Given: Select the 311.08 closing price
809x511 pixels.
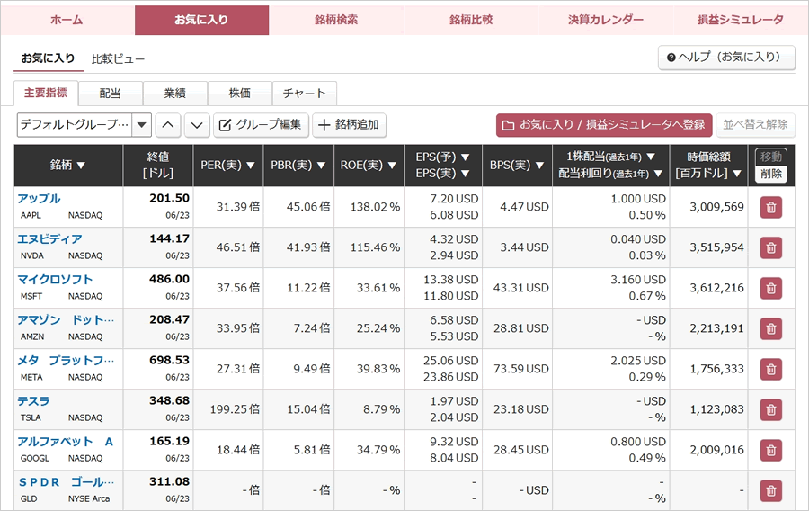Looking at the screenshot, I should point(169,481).
